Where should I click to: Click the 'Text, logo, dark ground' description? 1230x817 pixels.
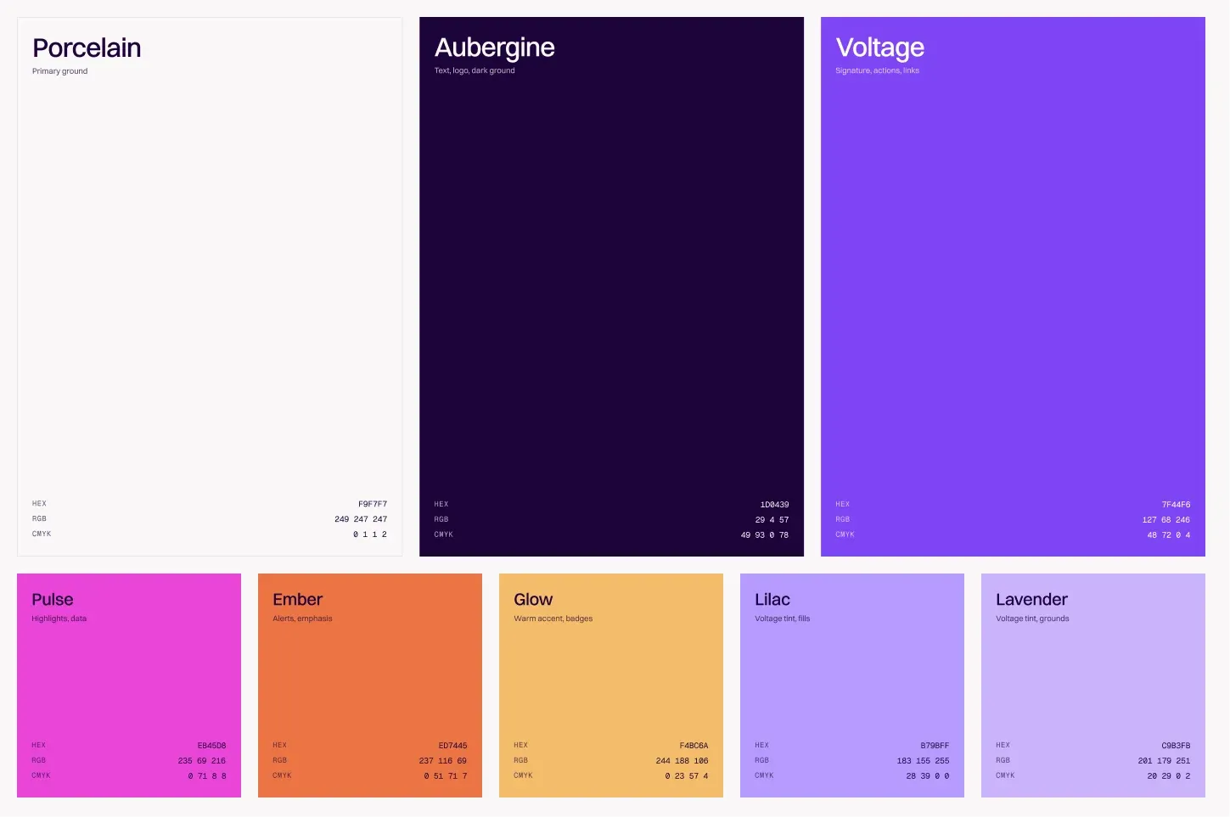point(475,70)
